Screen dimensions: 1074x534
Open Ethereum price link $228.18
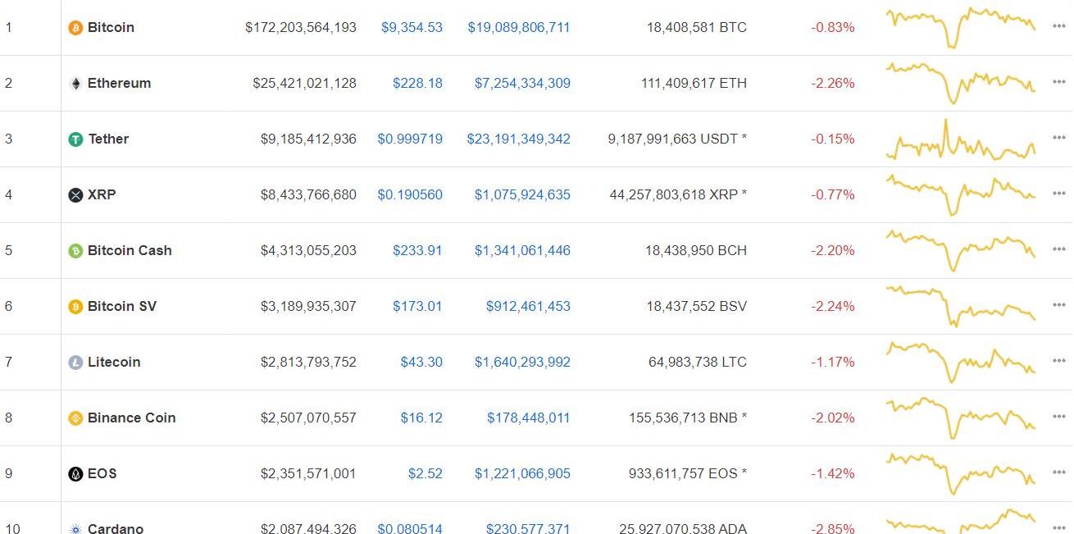(x=417, y=83)
